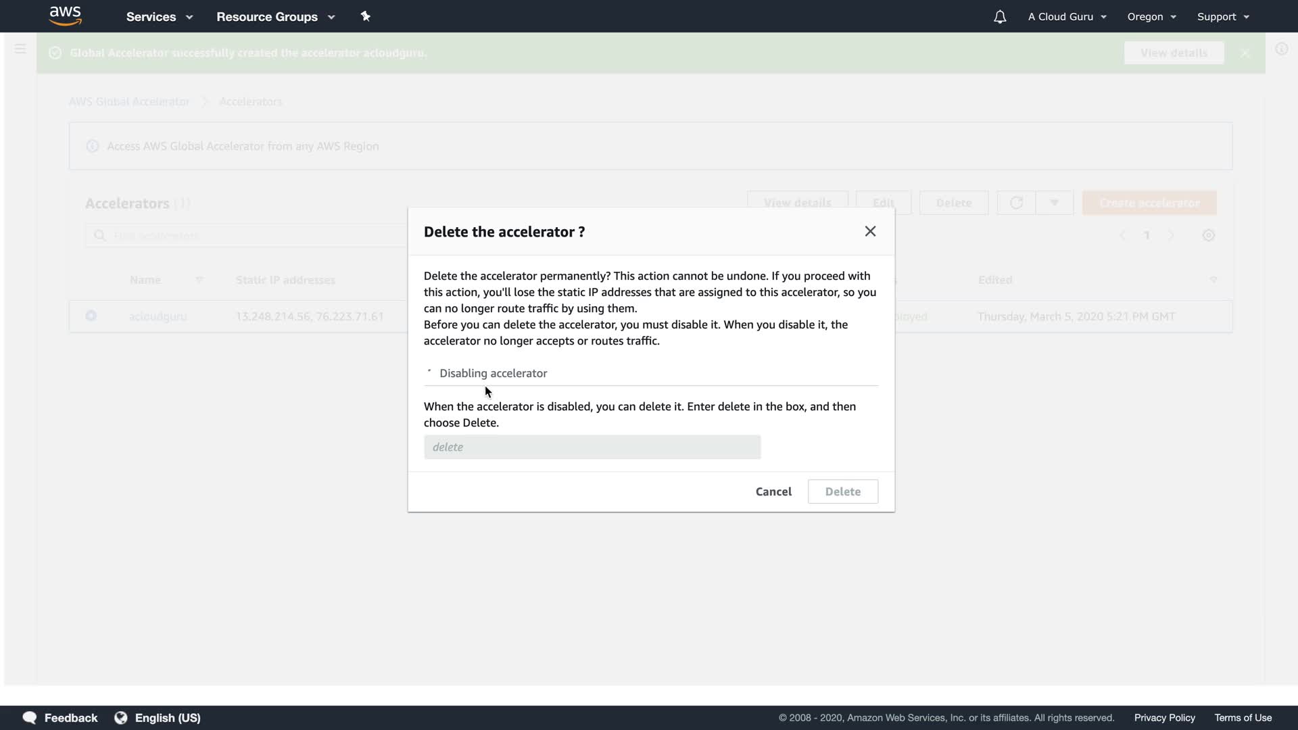This screenshot has width=1298, height=730.
Task: Open the hamburger side navigation menu
Action: (x=20, y=49)
